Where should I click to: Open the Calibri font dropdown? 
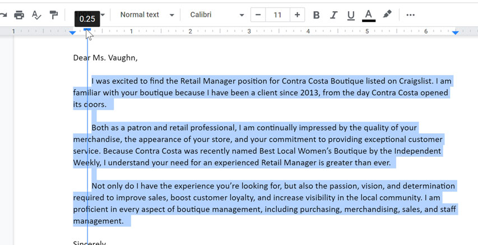click(x=217, y=15)
